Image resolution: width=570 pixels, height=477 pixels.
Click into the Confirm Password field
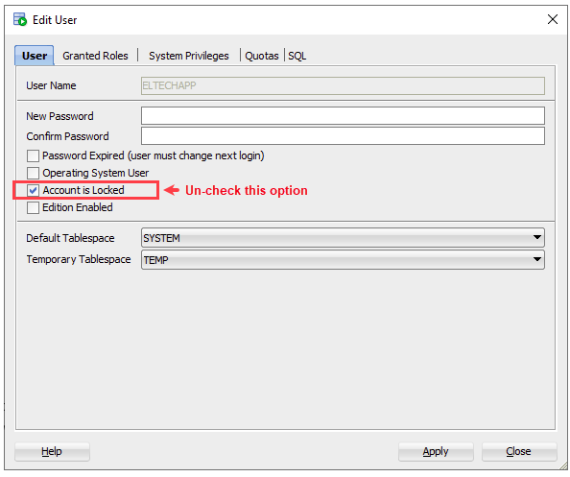point(343,136)
